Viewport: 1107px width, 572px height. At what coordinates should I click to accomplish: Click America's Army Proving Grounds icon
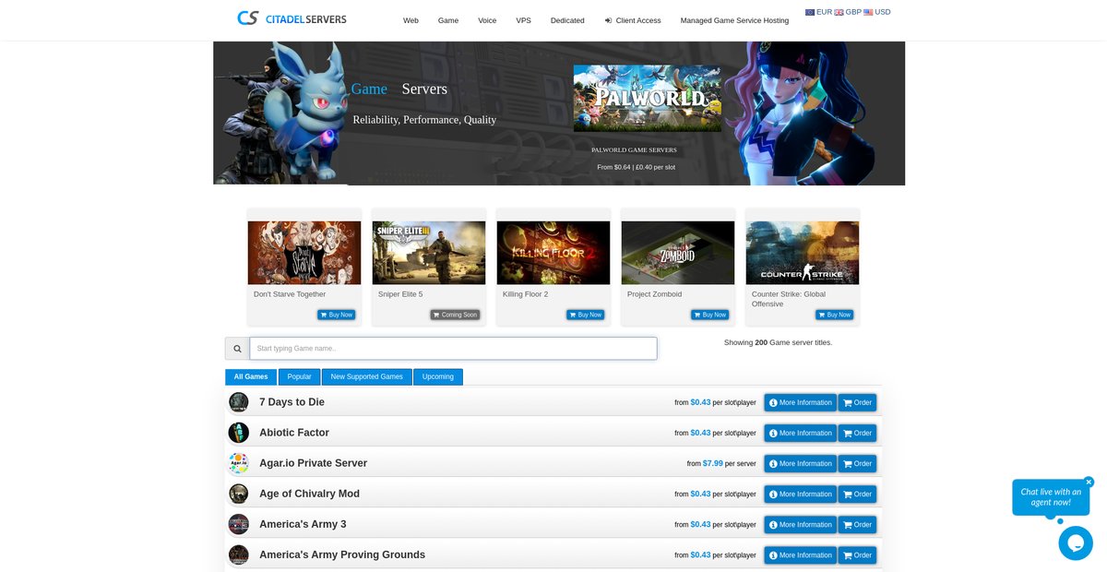239,554
